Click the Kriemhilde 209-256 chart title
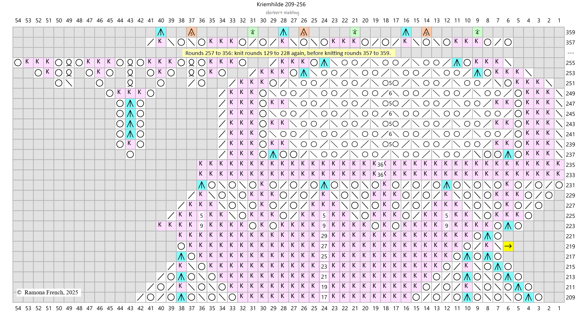The height and width of the screenshot is (315, 577). [x=281, y=4]
